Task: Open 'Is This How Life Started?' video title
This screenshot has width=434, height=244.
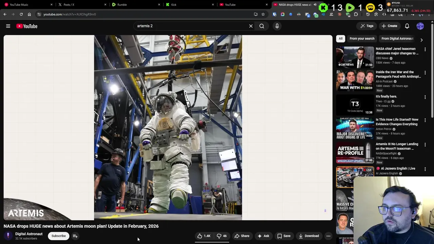Action: [x=397, y=122]
